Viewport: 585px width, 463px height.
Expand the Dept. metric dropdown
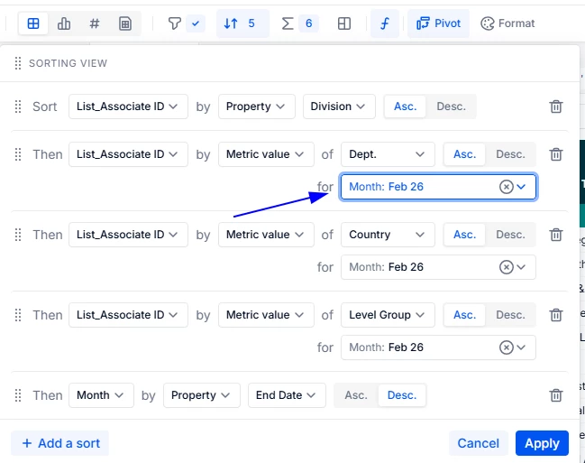click(x=388, y=154)
